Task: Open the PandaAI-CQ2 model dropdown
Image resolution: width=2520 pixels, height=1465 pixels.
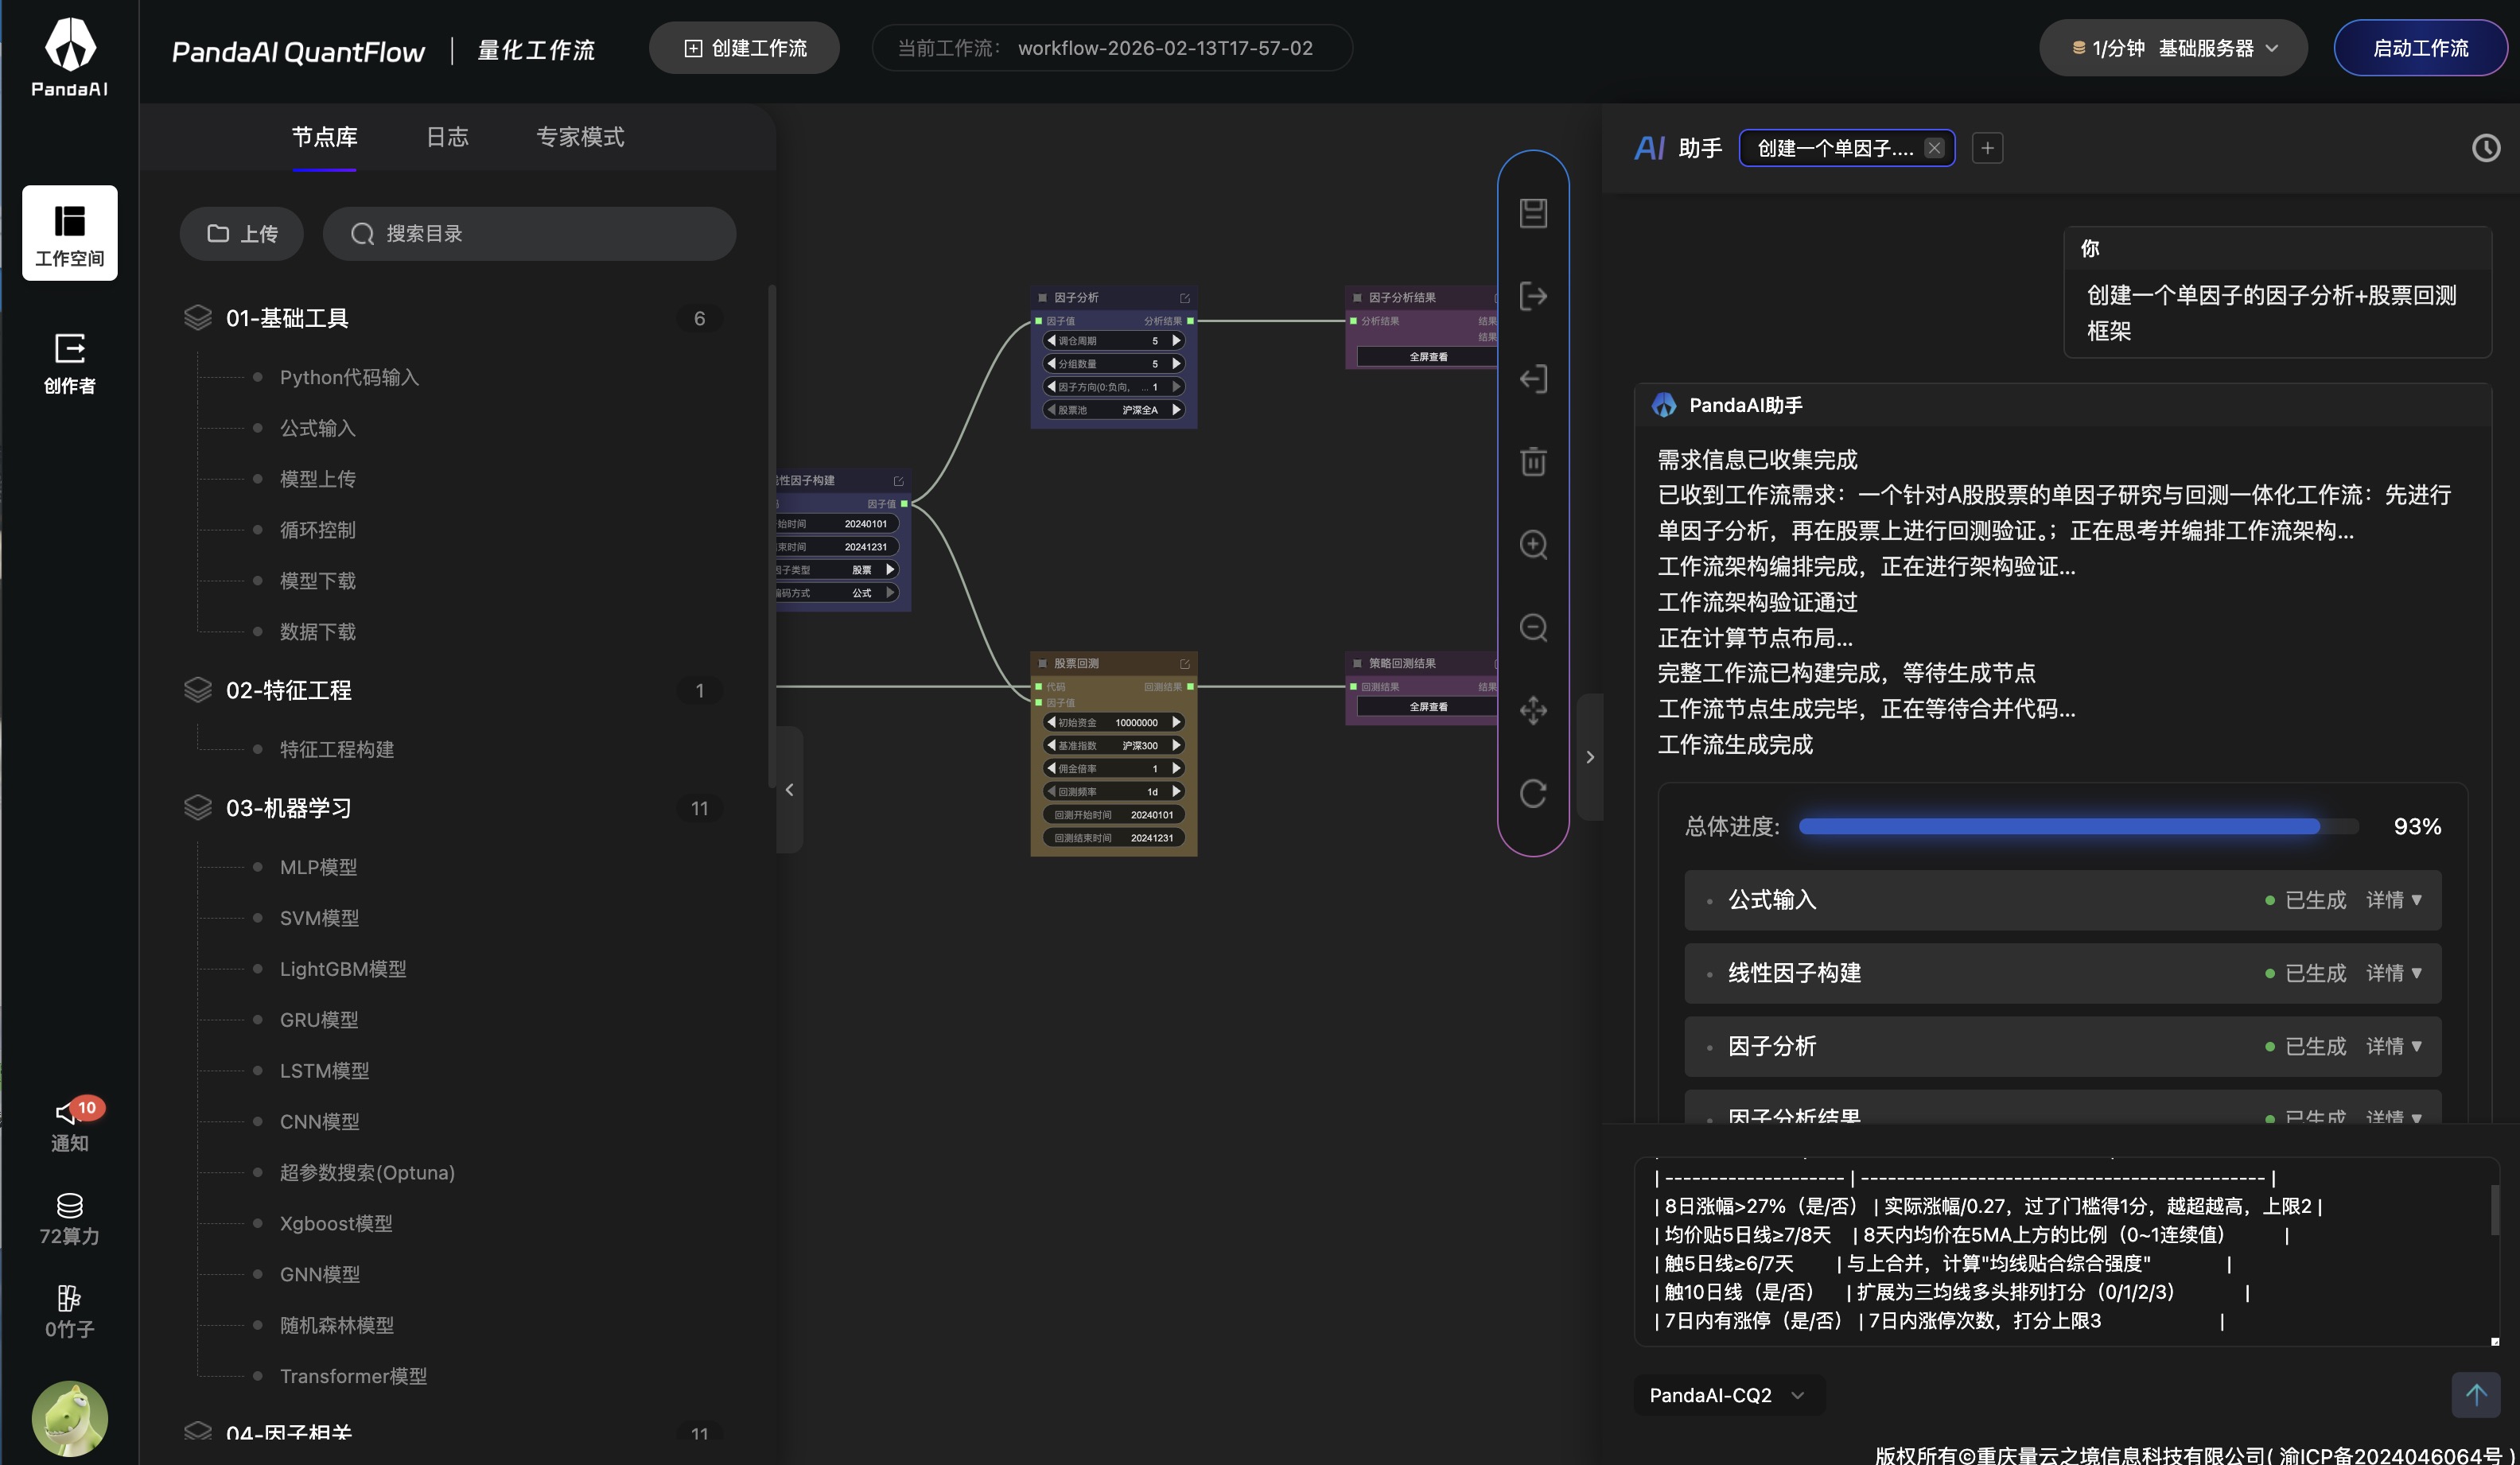Action: [1729, 1394]
